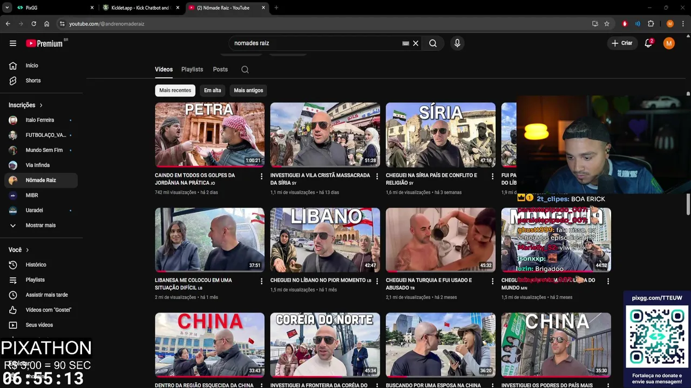This screenshot has height=388, width=691.
Task: Play the LÍBANO video thumbnail
Action: (x=325, y=240)
